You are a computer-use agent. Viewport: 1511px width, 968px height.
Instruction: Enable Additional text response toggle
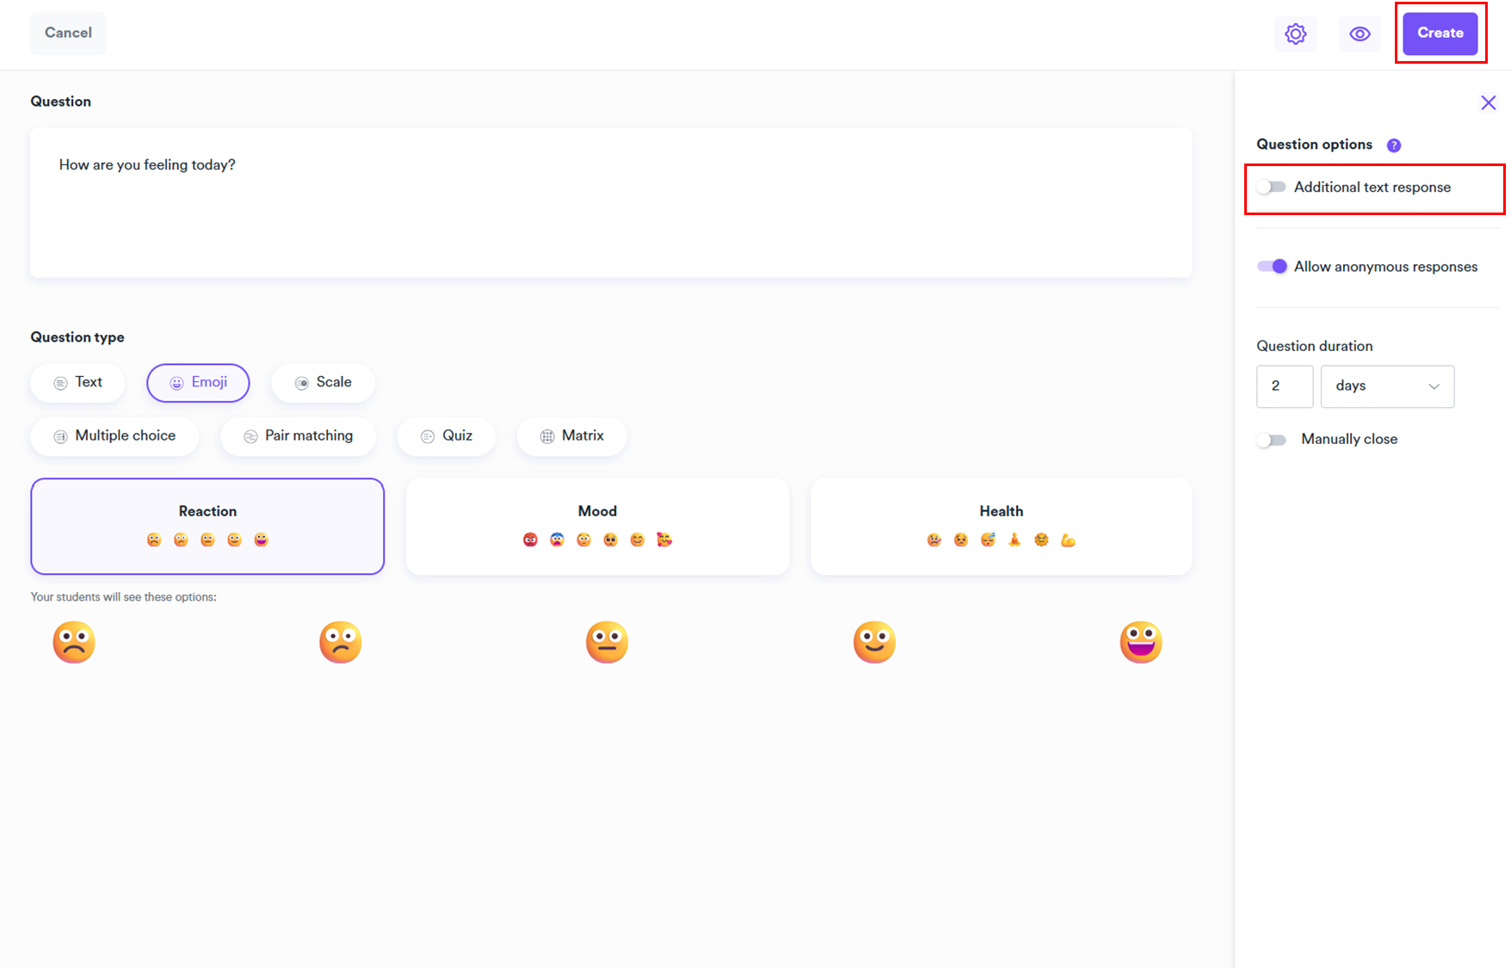click(1271, 187)
